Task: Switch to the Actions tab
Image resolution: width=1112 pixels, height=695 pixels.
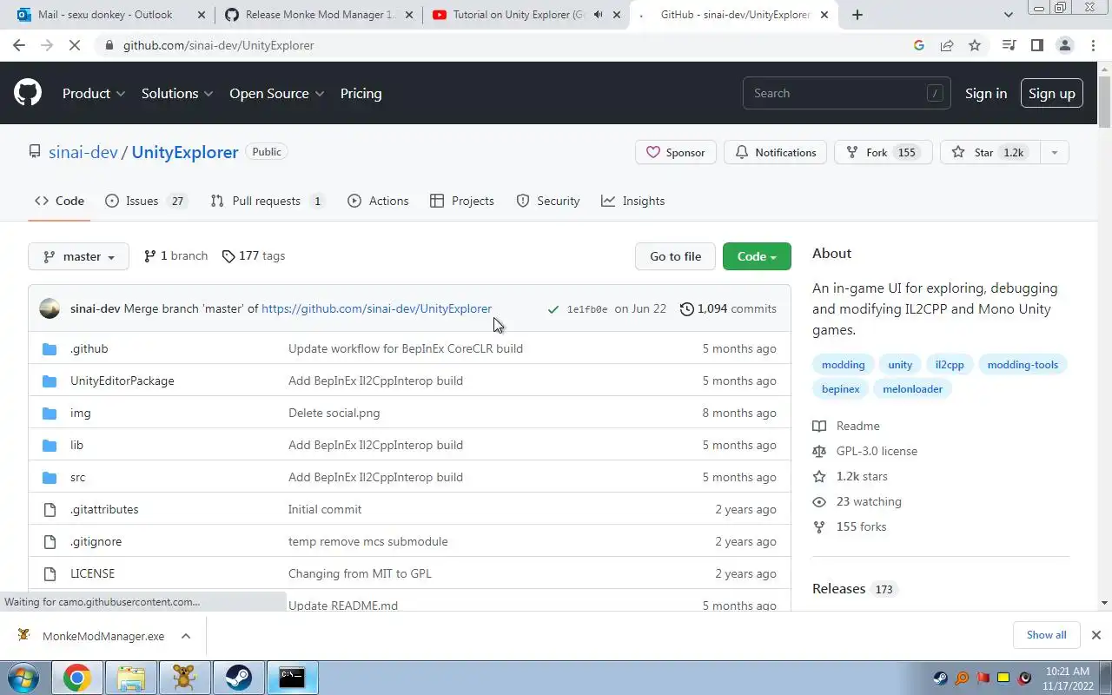Action: (x=378, y=201)
